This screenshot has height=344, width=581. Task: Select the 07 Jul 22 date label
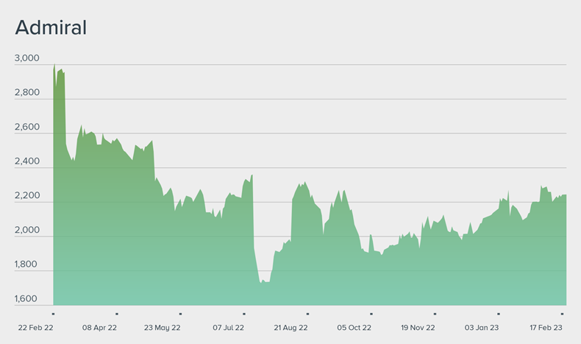[228, 327]
